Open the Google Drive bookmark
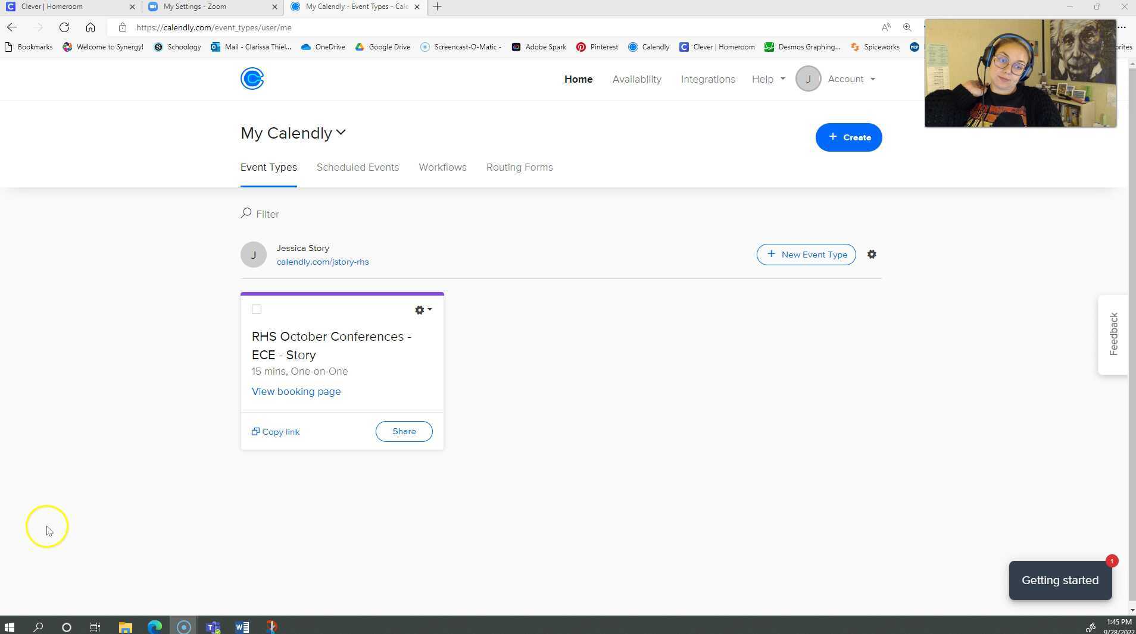 383,47
